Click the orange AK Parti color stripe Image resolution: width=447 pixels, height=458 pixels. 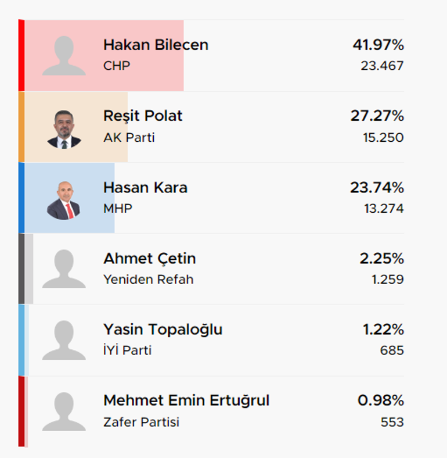point(21,127)
